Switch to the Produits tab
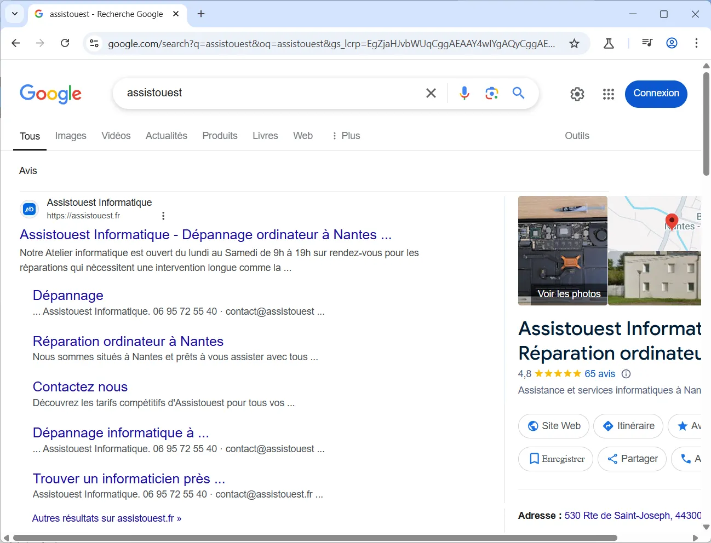The height and width of the screenshot is (543, 711). tap(220, 136)
